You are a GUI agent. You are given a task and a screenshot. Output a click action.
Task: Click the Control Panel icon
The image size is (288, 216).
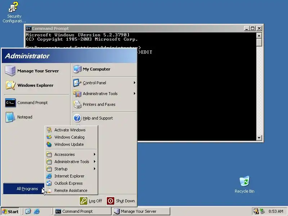tap(77, 83)
